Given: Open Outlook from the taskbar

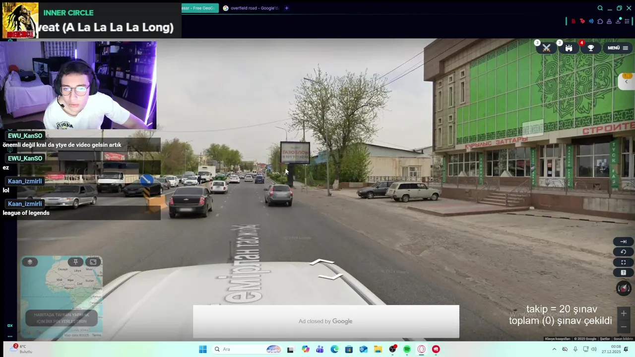Looking at the screenshot, I should pos(364,350).
